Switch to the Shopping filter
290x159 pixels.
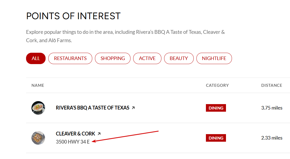[113, 58]
